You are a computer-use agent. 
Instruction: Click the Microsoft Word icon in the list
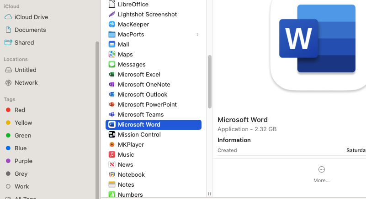(112, 124)
